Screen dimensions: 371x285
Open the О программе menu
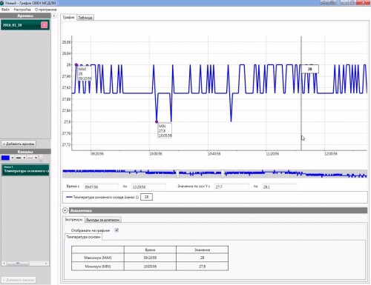point(46,10)
